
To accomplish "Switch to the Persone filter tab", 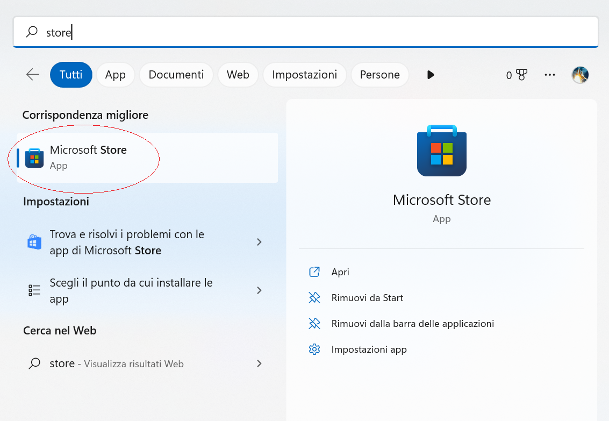I will [x=380, y=75].
